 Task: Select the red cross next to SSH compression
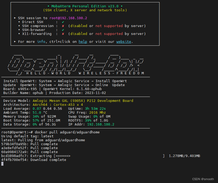63,26
